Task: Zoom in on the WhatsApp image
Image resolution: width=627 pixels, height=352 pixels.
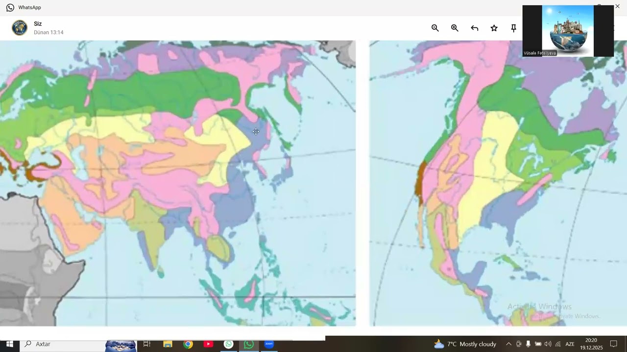Action: [455, 28]
